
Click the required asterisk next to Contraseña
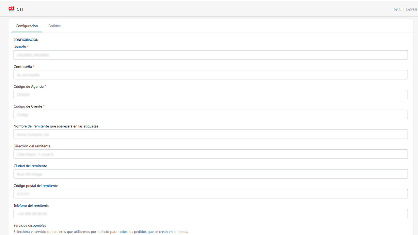click(34, 66)
